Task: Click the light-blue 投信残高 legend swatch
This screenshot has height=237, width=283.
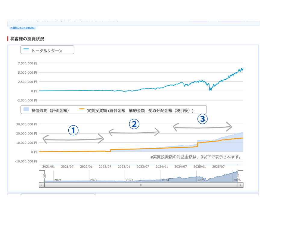Action: pyautogui.click(x=26, y=110)
